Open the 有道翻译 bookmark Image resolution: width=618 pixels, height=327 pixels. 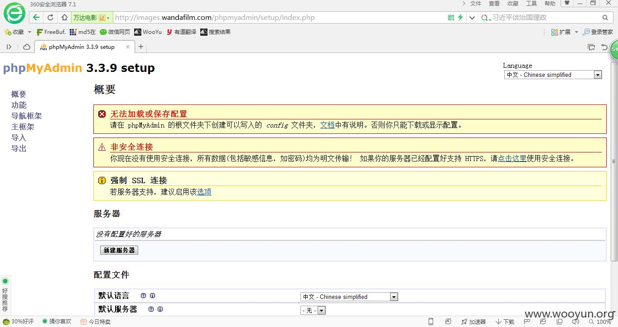pyautogui.click(x=181, y=32)
